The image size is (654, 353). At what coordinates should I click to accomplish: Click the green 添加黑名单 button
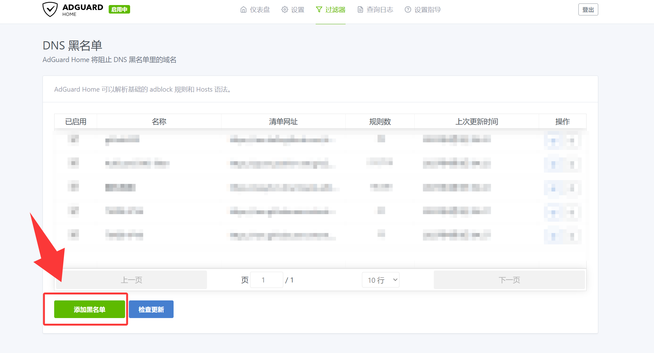coord(89,309)
